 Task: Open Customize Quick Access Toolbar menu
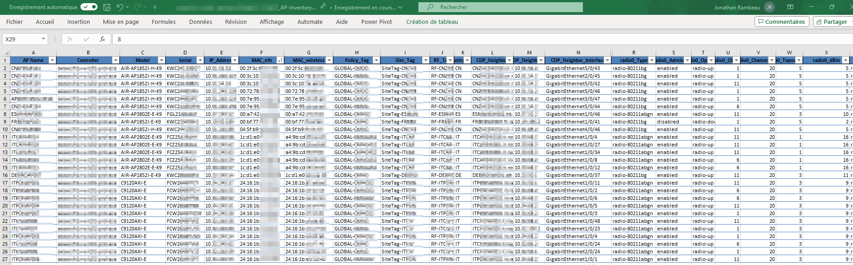point(155,7)
